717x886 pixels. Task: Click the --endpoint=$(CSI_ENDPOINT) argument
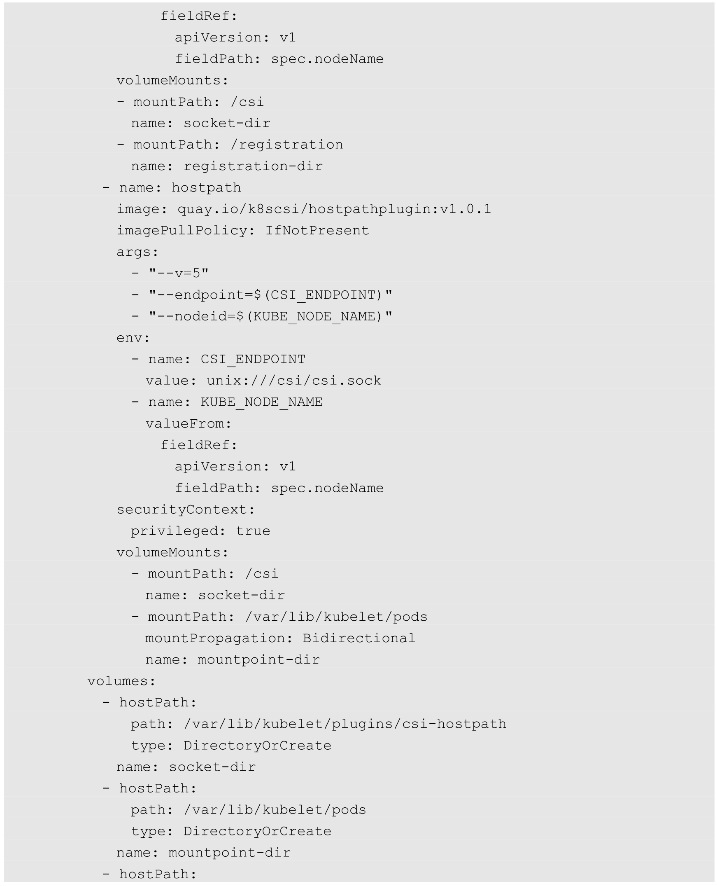click(x=270, y=295)
